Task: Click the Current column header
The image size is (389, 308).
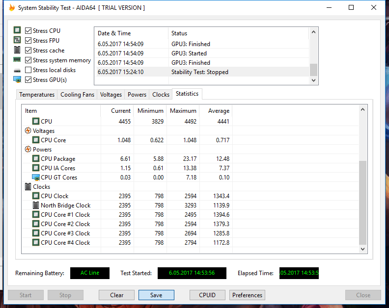Action: (x=117, y=111)
